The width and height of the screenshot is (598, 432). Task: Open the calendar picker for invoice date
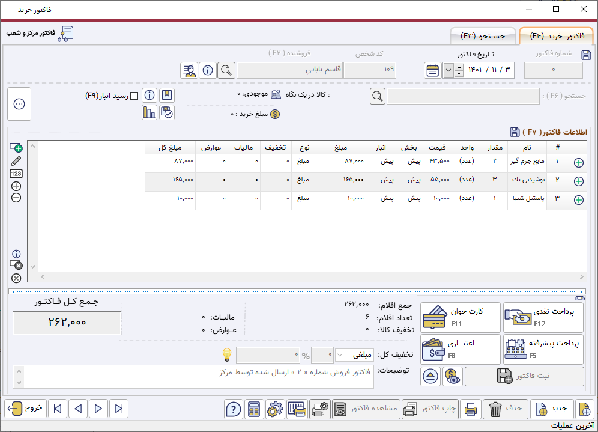[x=432, y=70]
